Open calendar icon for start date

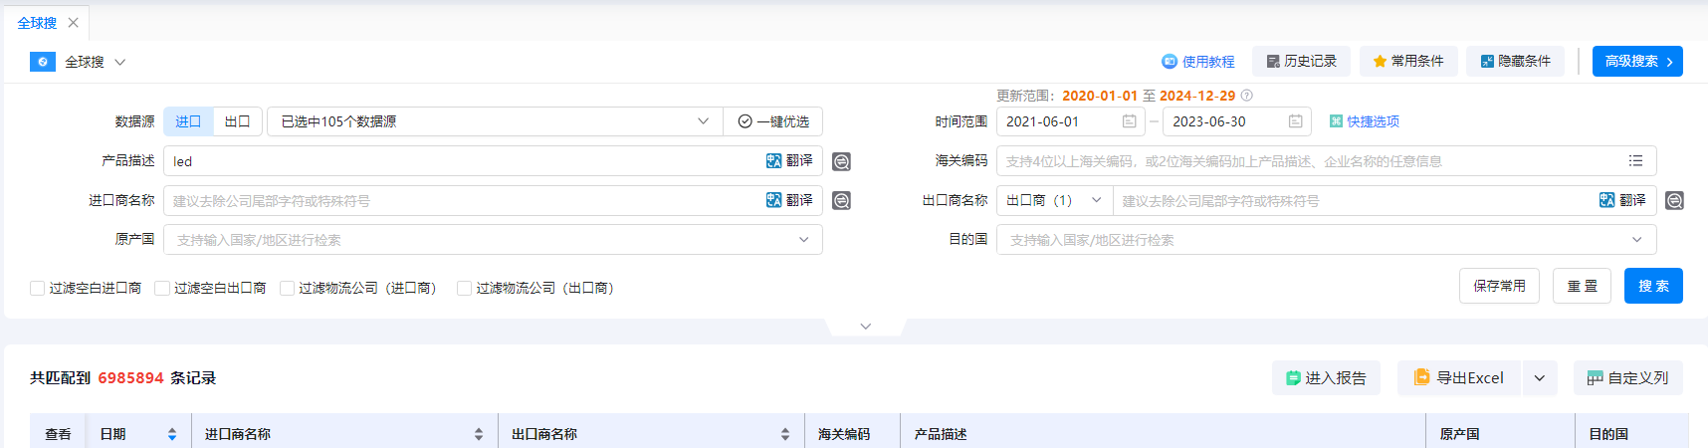click(1129, 121)
